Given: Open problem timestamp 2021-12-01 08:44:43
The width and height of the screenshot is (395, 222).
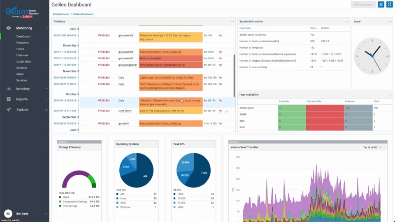Looking at the screenshot, I should pyautogui.click(x=65, y=35).
